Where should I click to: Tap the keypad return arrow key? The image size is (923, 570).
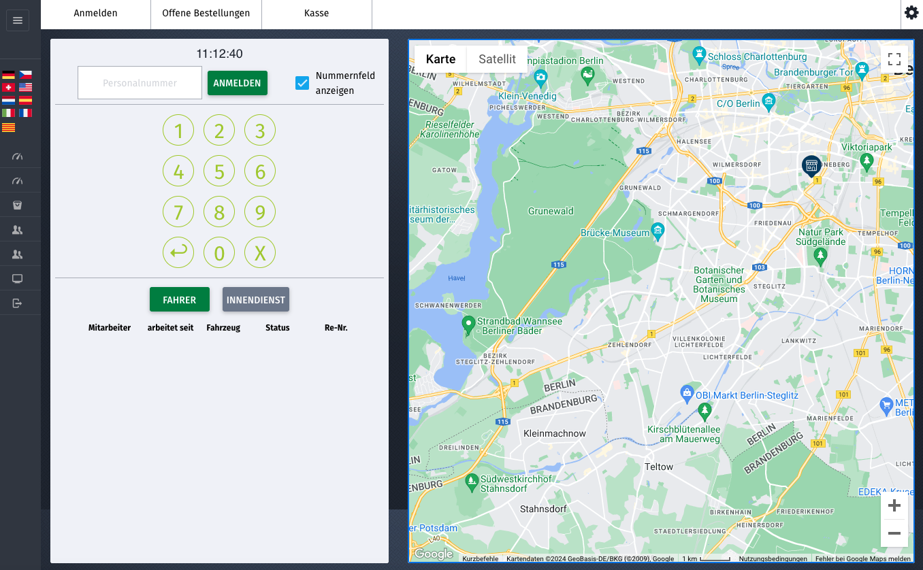tap(178, 252)
